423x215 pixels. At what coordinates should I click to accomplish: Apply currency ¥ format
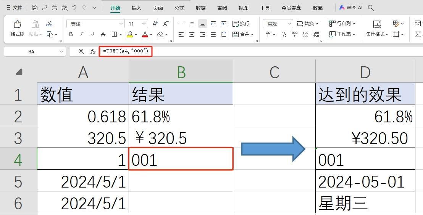[268, 34]
